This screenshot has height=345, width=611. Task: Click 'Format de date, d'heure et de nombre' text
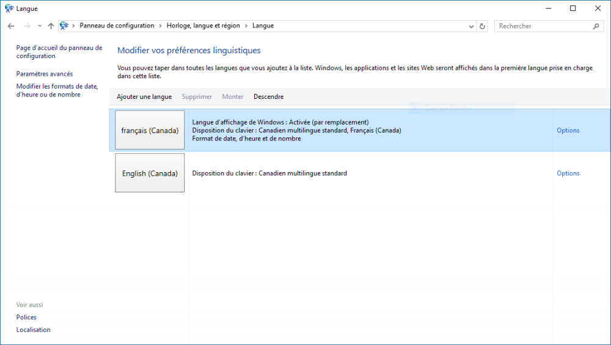click(246, 139)
